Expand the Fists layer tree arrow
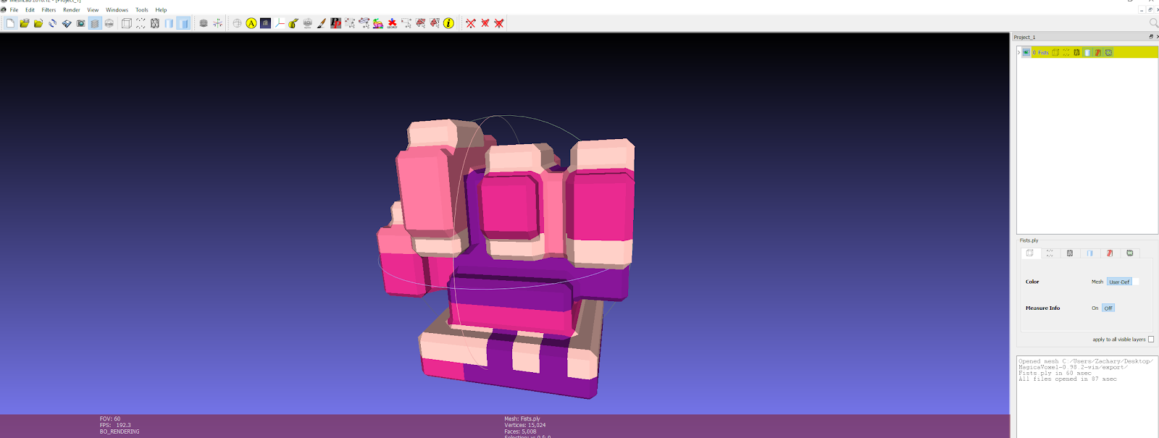 [1018, 52]
